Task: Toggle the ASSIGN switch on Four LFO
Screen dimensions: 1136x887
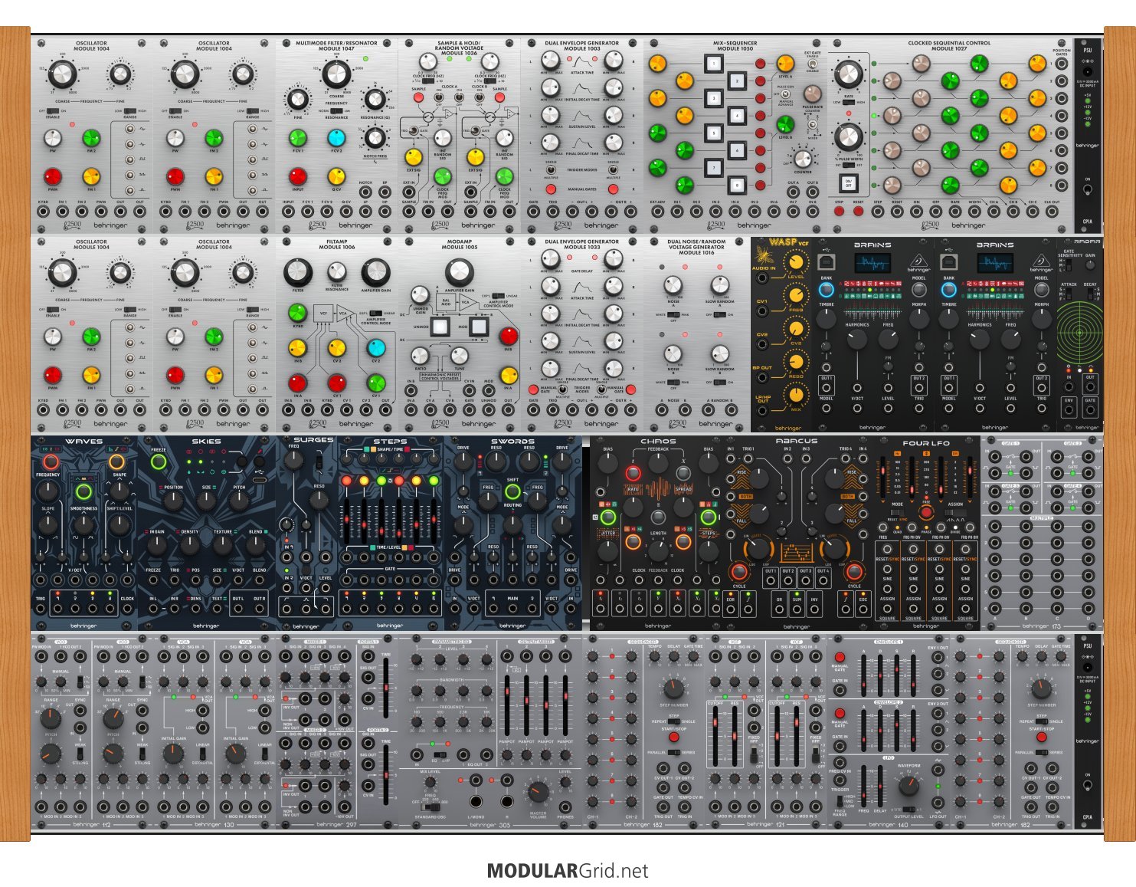Action: pyautogui.click(x=955, y=512)
